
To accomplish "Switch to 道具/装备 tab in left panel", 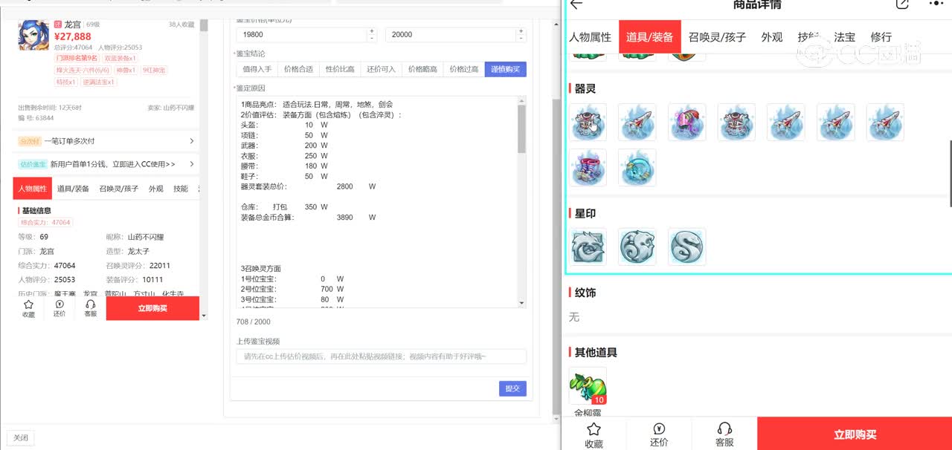I will coord(73,189).
